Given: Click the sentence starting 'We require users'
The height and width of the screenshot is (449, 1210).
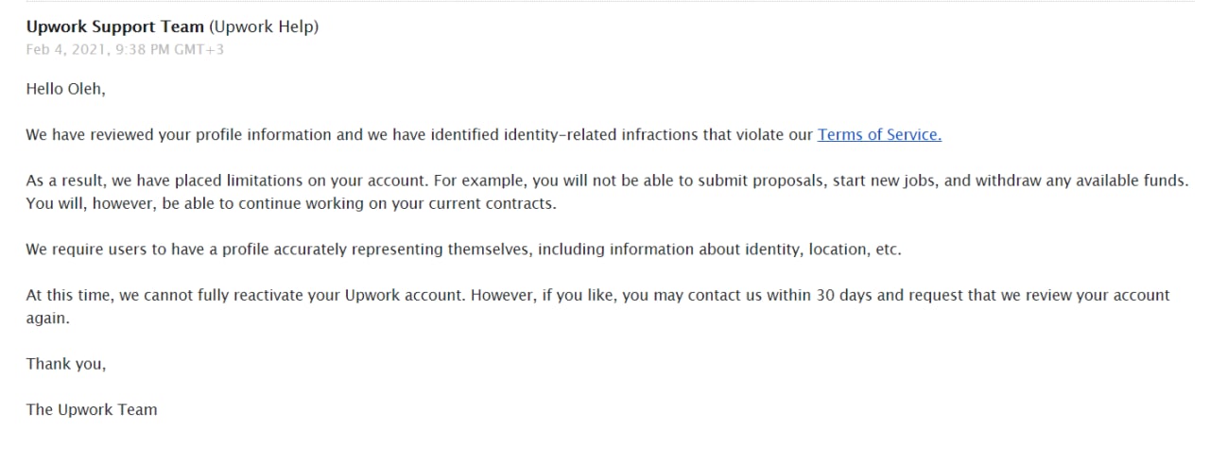Looking at the screenshot, I should coord(464,250).
